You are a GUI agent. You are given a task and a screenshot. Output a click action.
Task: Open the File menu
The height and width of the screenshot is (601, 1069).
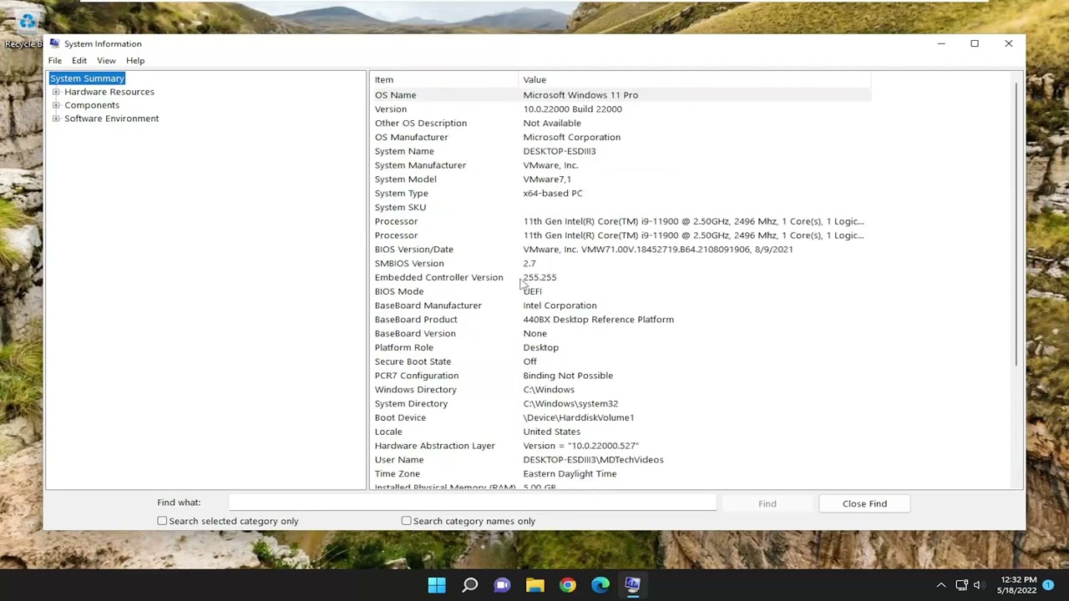coord(54,60)
